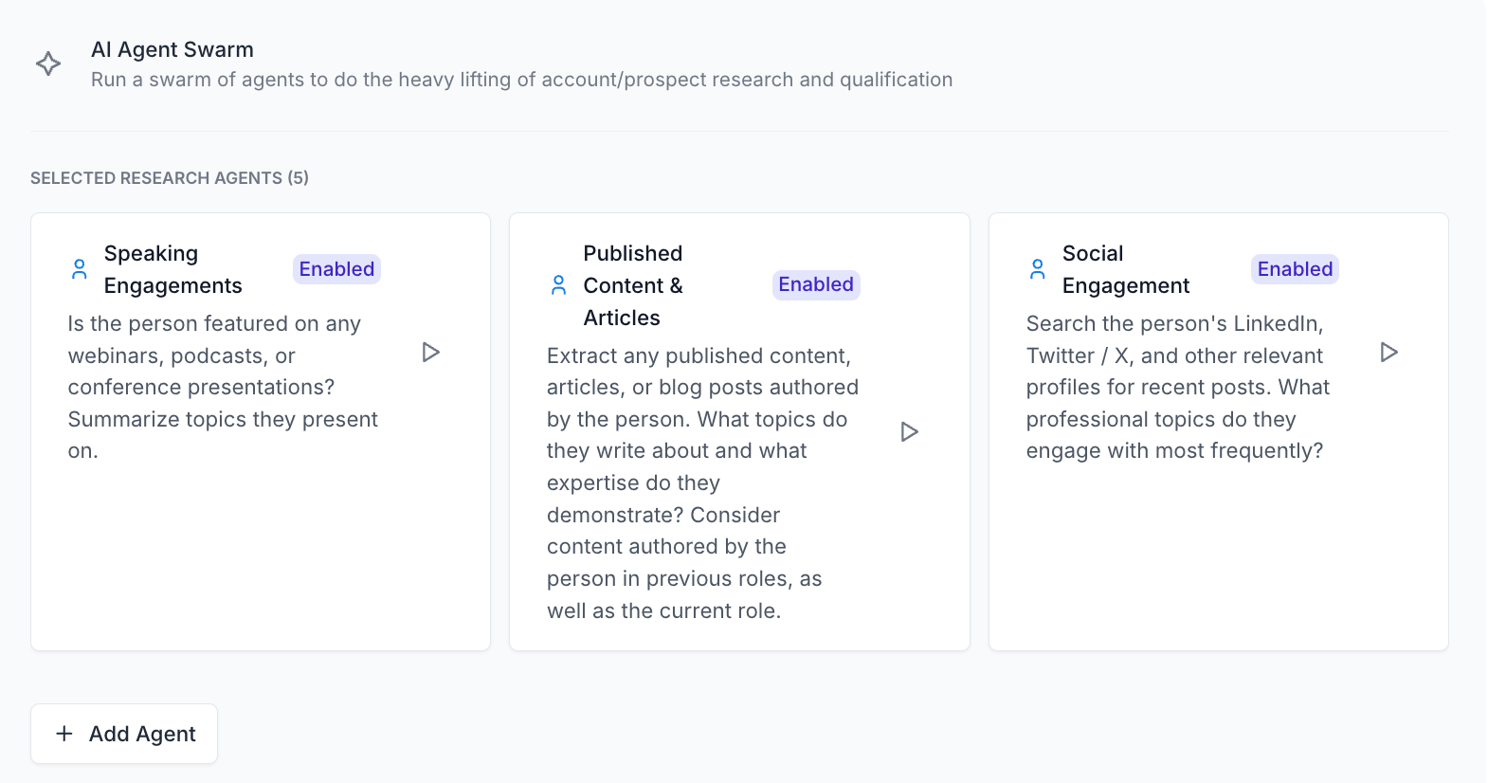This screenshot has width=1488, height=783.
Task: Select the Published Content description text
Action: (702, 483)
